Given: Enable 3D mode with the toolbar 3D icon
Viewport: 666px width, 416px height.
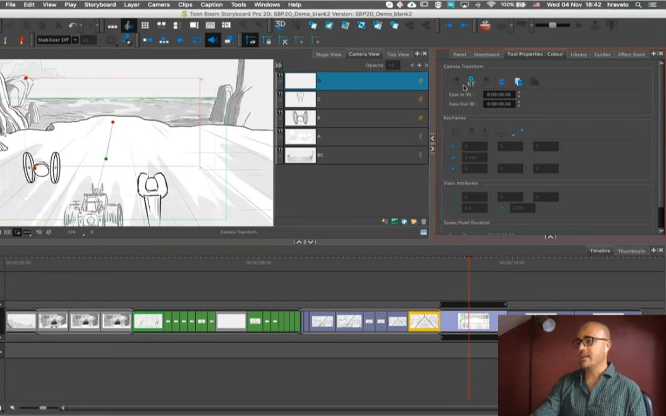Looking at the screenshot, I should (279, 25).
